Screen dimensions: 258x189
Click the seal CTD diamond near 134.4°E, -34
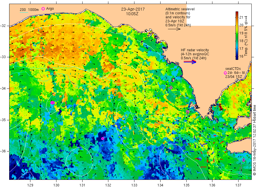[171, 88]
